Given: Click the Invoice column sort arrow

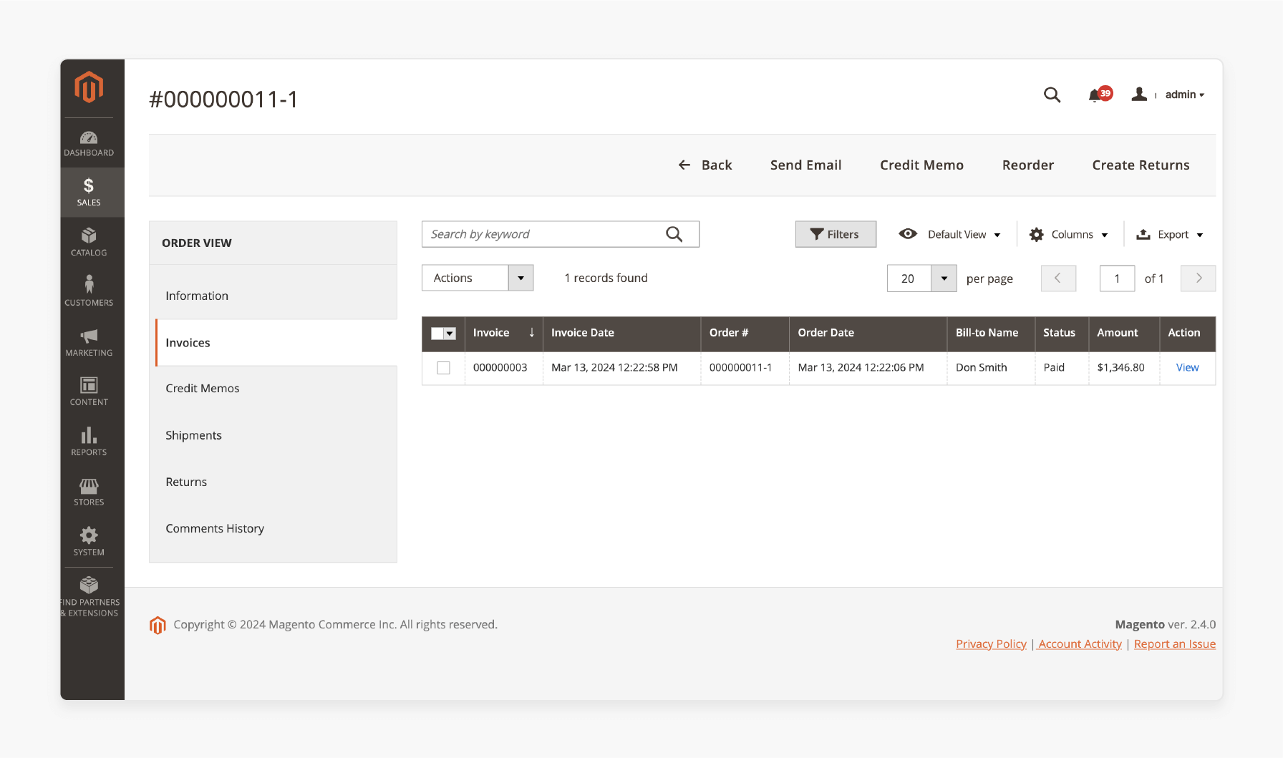Looking at the screenshot, I should coord(532,333).
